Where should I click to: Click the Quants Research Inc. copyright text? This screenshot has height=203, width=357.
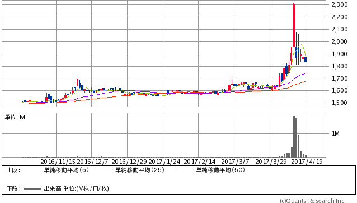[313, 200]
